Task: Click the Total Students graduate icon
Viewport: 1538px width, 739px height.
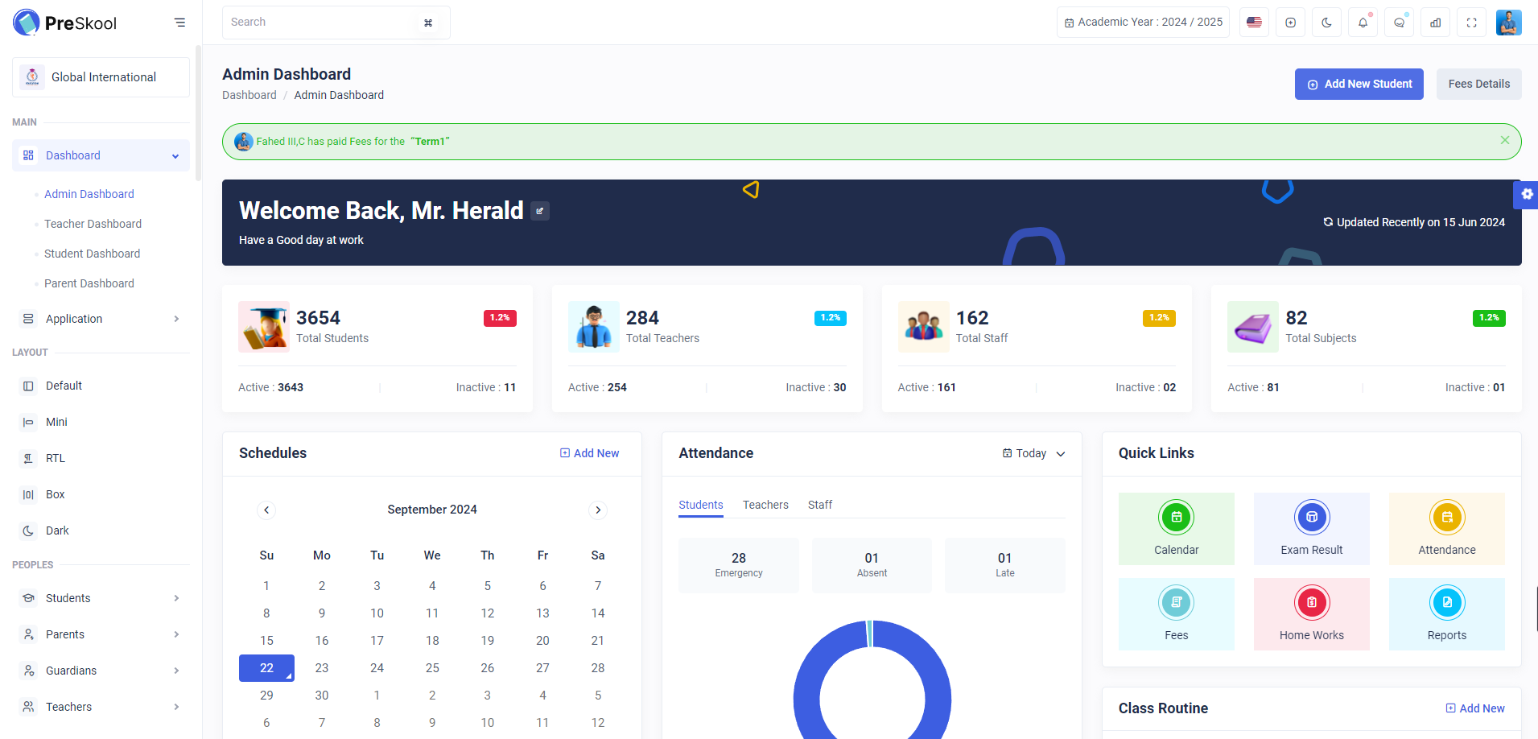Action: click(264, 327)
